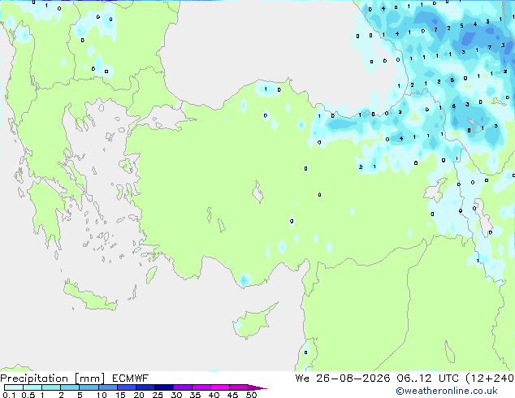515x398 pixels.
Task: Click the '25' legend value label
Action: [x=158, y=395]
